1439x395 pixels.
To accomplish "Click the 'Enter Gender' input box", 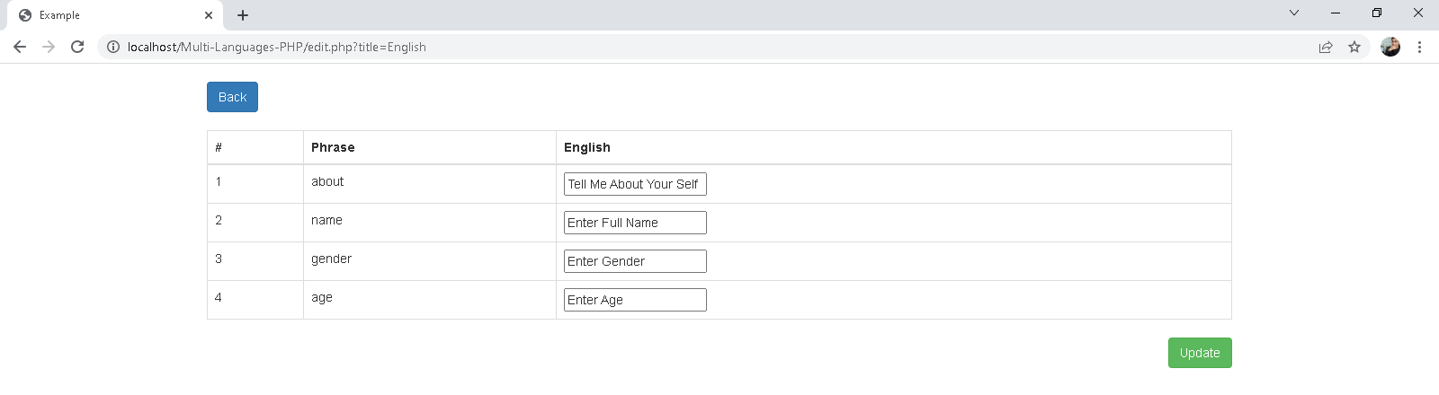I will point(635,261).
